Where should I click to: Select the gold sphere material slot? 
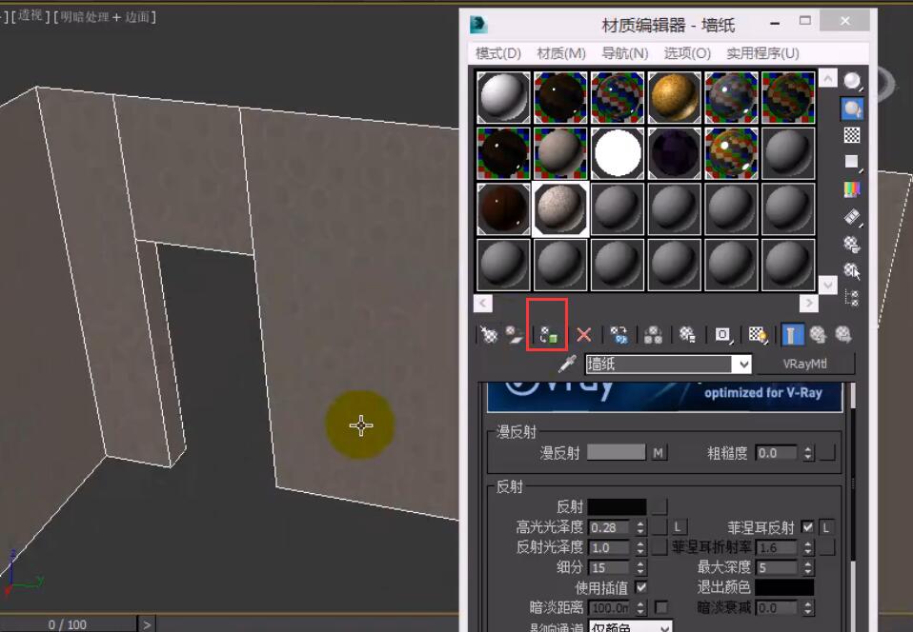(675, 97)
